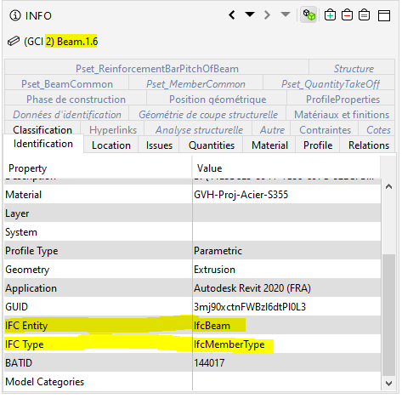
Task: Select the Application property label
Action: (31, 288)
